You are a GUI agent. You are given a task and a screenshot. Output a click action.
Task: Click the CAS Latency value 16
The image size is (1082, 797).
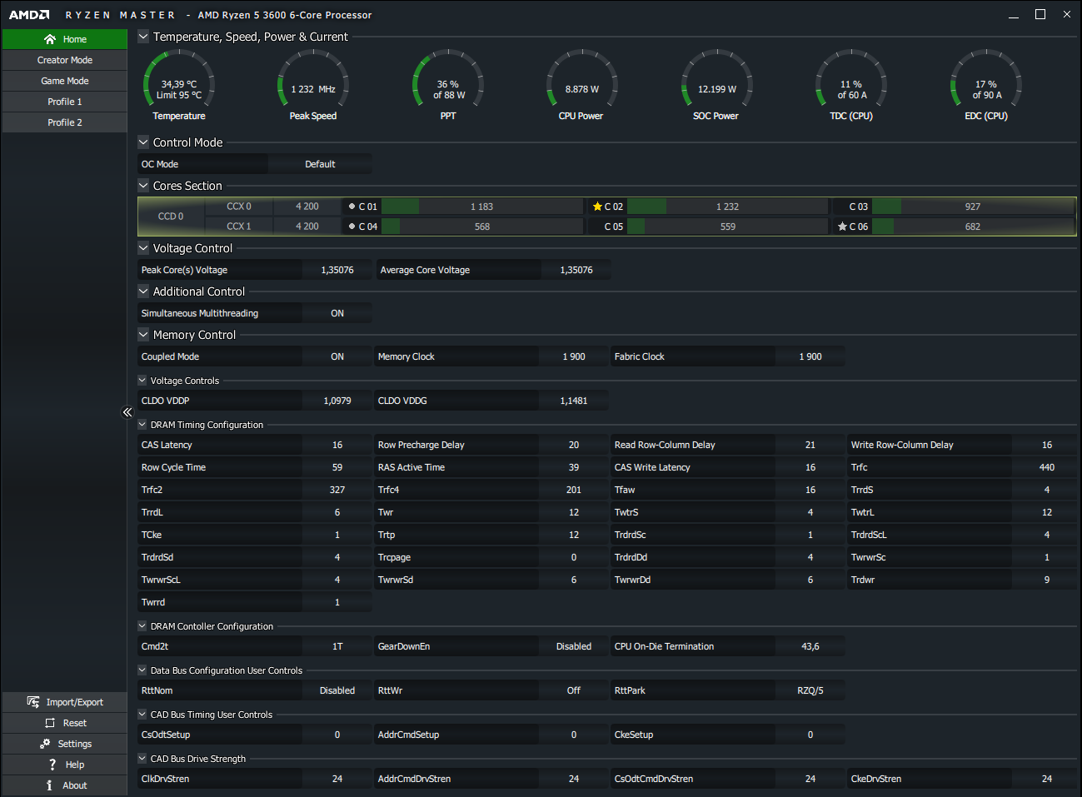point(337,445)
